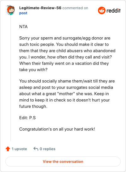Click the "1 upvote" count label

(x=19, y=149)
